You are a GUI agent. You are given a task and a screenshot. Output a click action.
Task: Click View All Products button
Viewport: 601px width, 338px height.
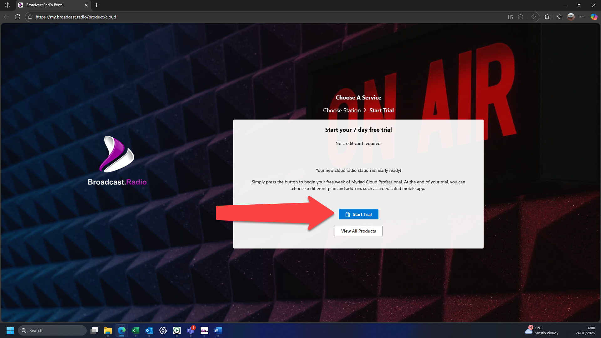(x=358, y=231)
